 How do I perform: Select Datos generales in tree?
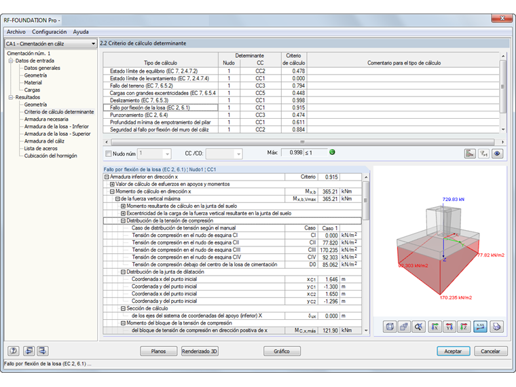coord(42,68)
